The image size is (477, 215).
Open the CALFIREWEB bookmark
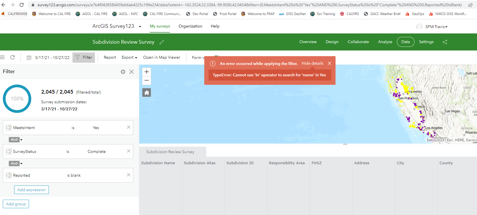pyautogui.click(x=14, y=14)
